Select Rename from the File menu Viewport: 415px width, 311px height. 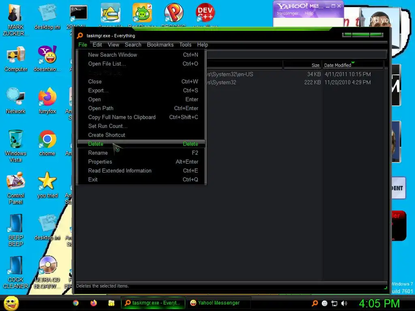(141, 153)
